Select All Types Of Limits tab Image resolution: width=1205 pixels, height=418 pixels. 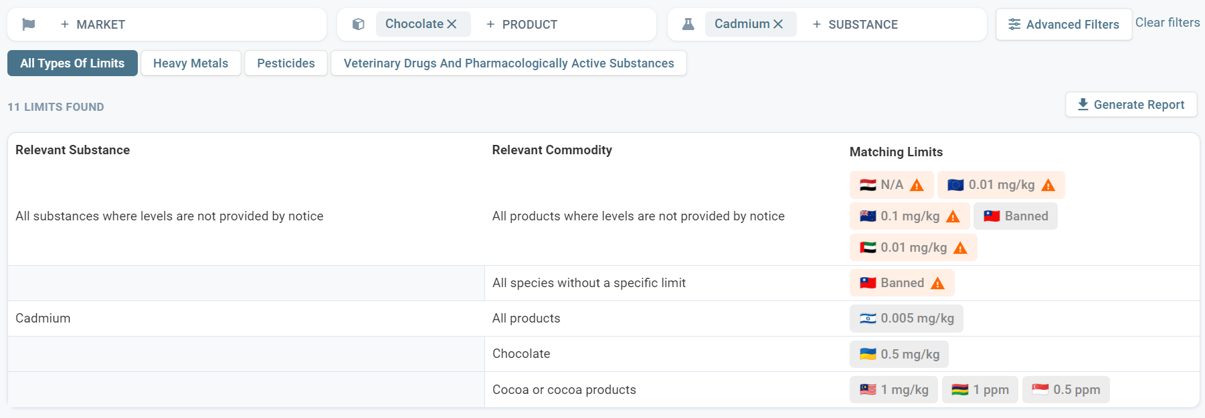[x=72, y=63]
